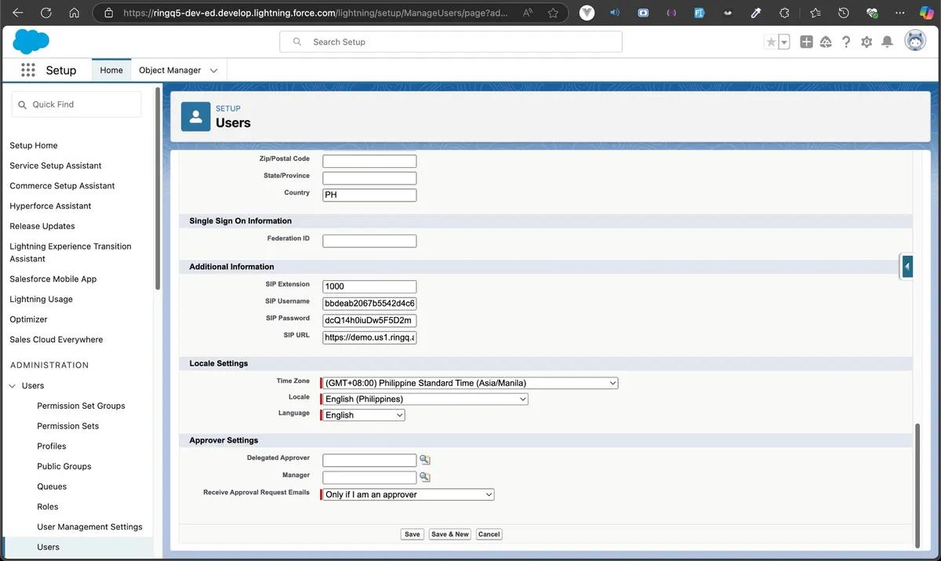Open Permission Sets
The width and height of the screenshot is (941, 561).
[x=68, y=426]
